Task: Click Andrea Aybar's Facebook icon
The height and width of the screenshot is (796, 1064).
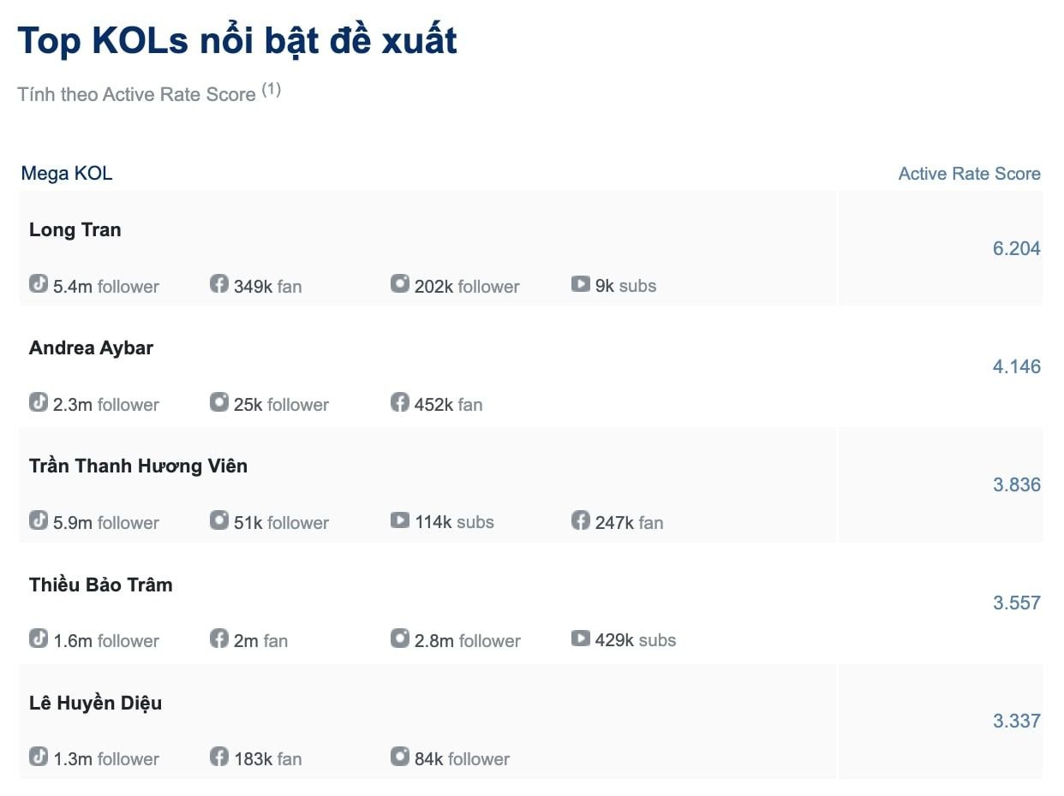Action: [x=400, y=401]
